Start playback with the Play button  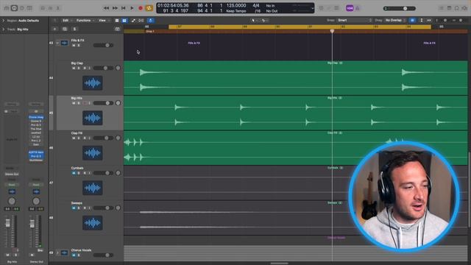click(x=132, y=8)
